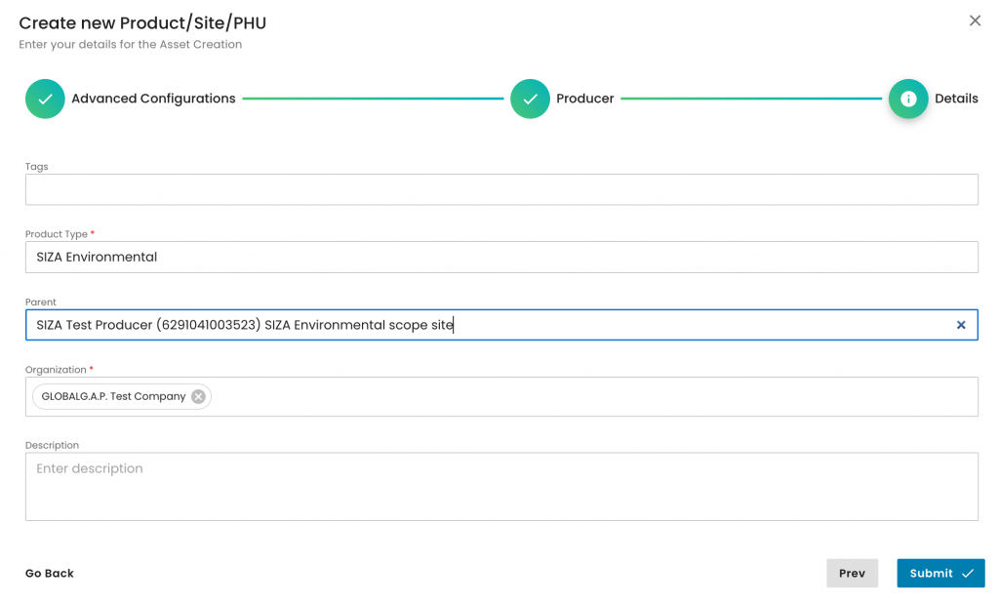Switch to the Producer step label

tap(584, 99)
